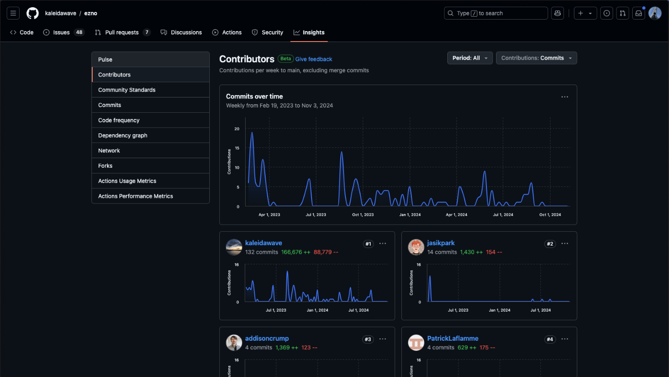The width and height of the screenshot is (669, 377).
Task: Click the Actions play icon
Action: (x=216, y=32)
